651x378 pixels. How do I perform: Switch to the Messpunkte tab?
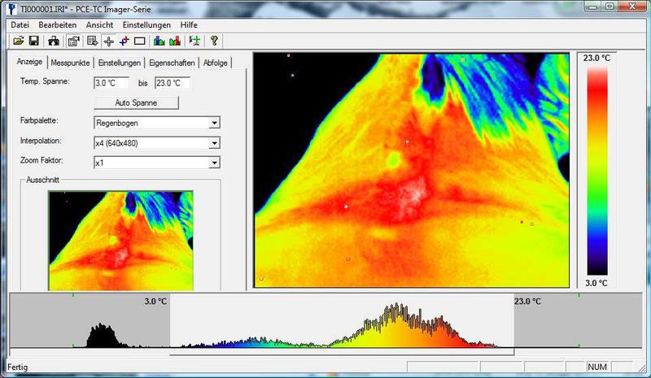(x=71, y=63)
